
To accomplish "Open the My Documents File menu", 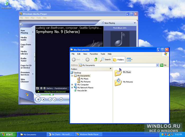I will (x=73, y=54).
